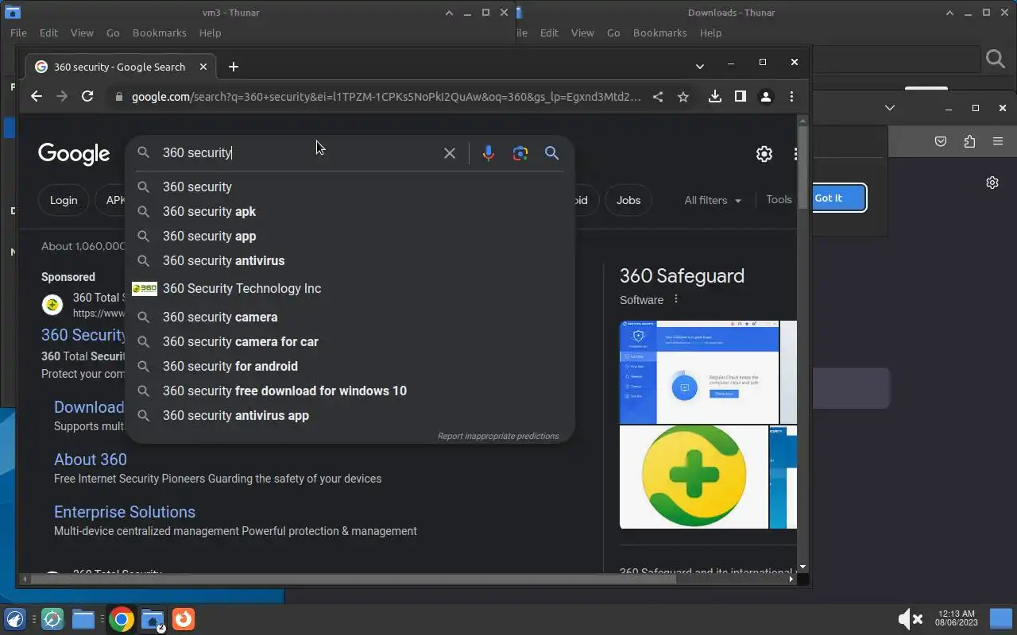Open Help menu in vm3 Thunar
This screenshot has height=635, width=1017.
pos(210,33)
